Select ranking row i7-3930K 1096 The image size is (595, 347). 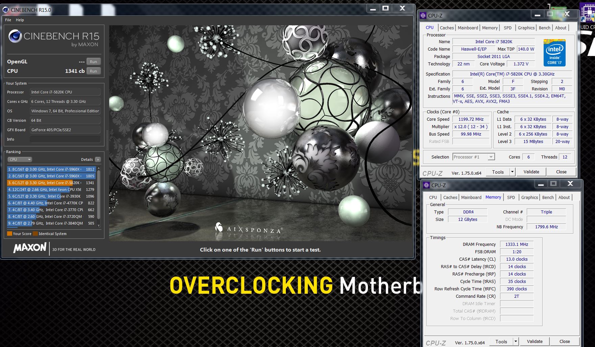point(51,196)
